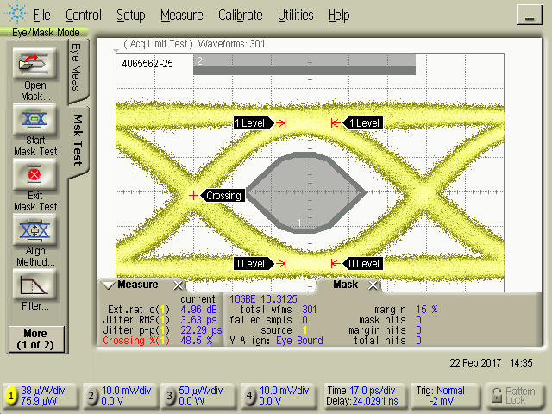The height and width of the screenshot is (414, 552).
Task: Click the Pattern Lock icon
Action: click(x=497, y=396)
